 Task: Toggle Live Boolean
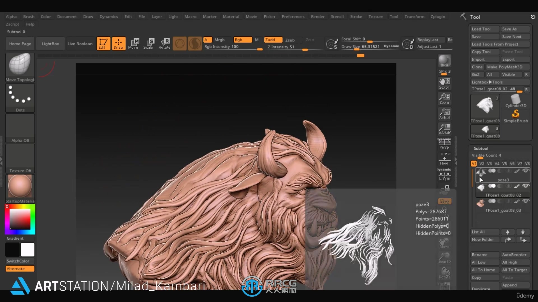(x=80, y=44)
